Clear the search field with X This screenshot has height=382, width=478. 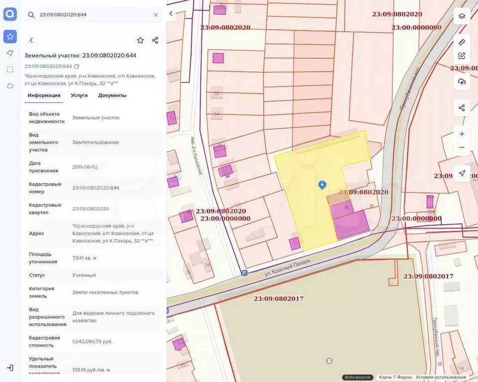click(156, 14)
